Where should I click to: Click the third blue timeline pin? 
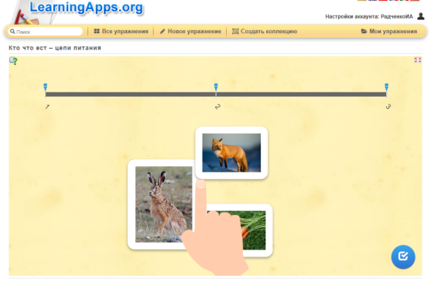tap(386, 87)
